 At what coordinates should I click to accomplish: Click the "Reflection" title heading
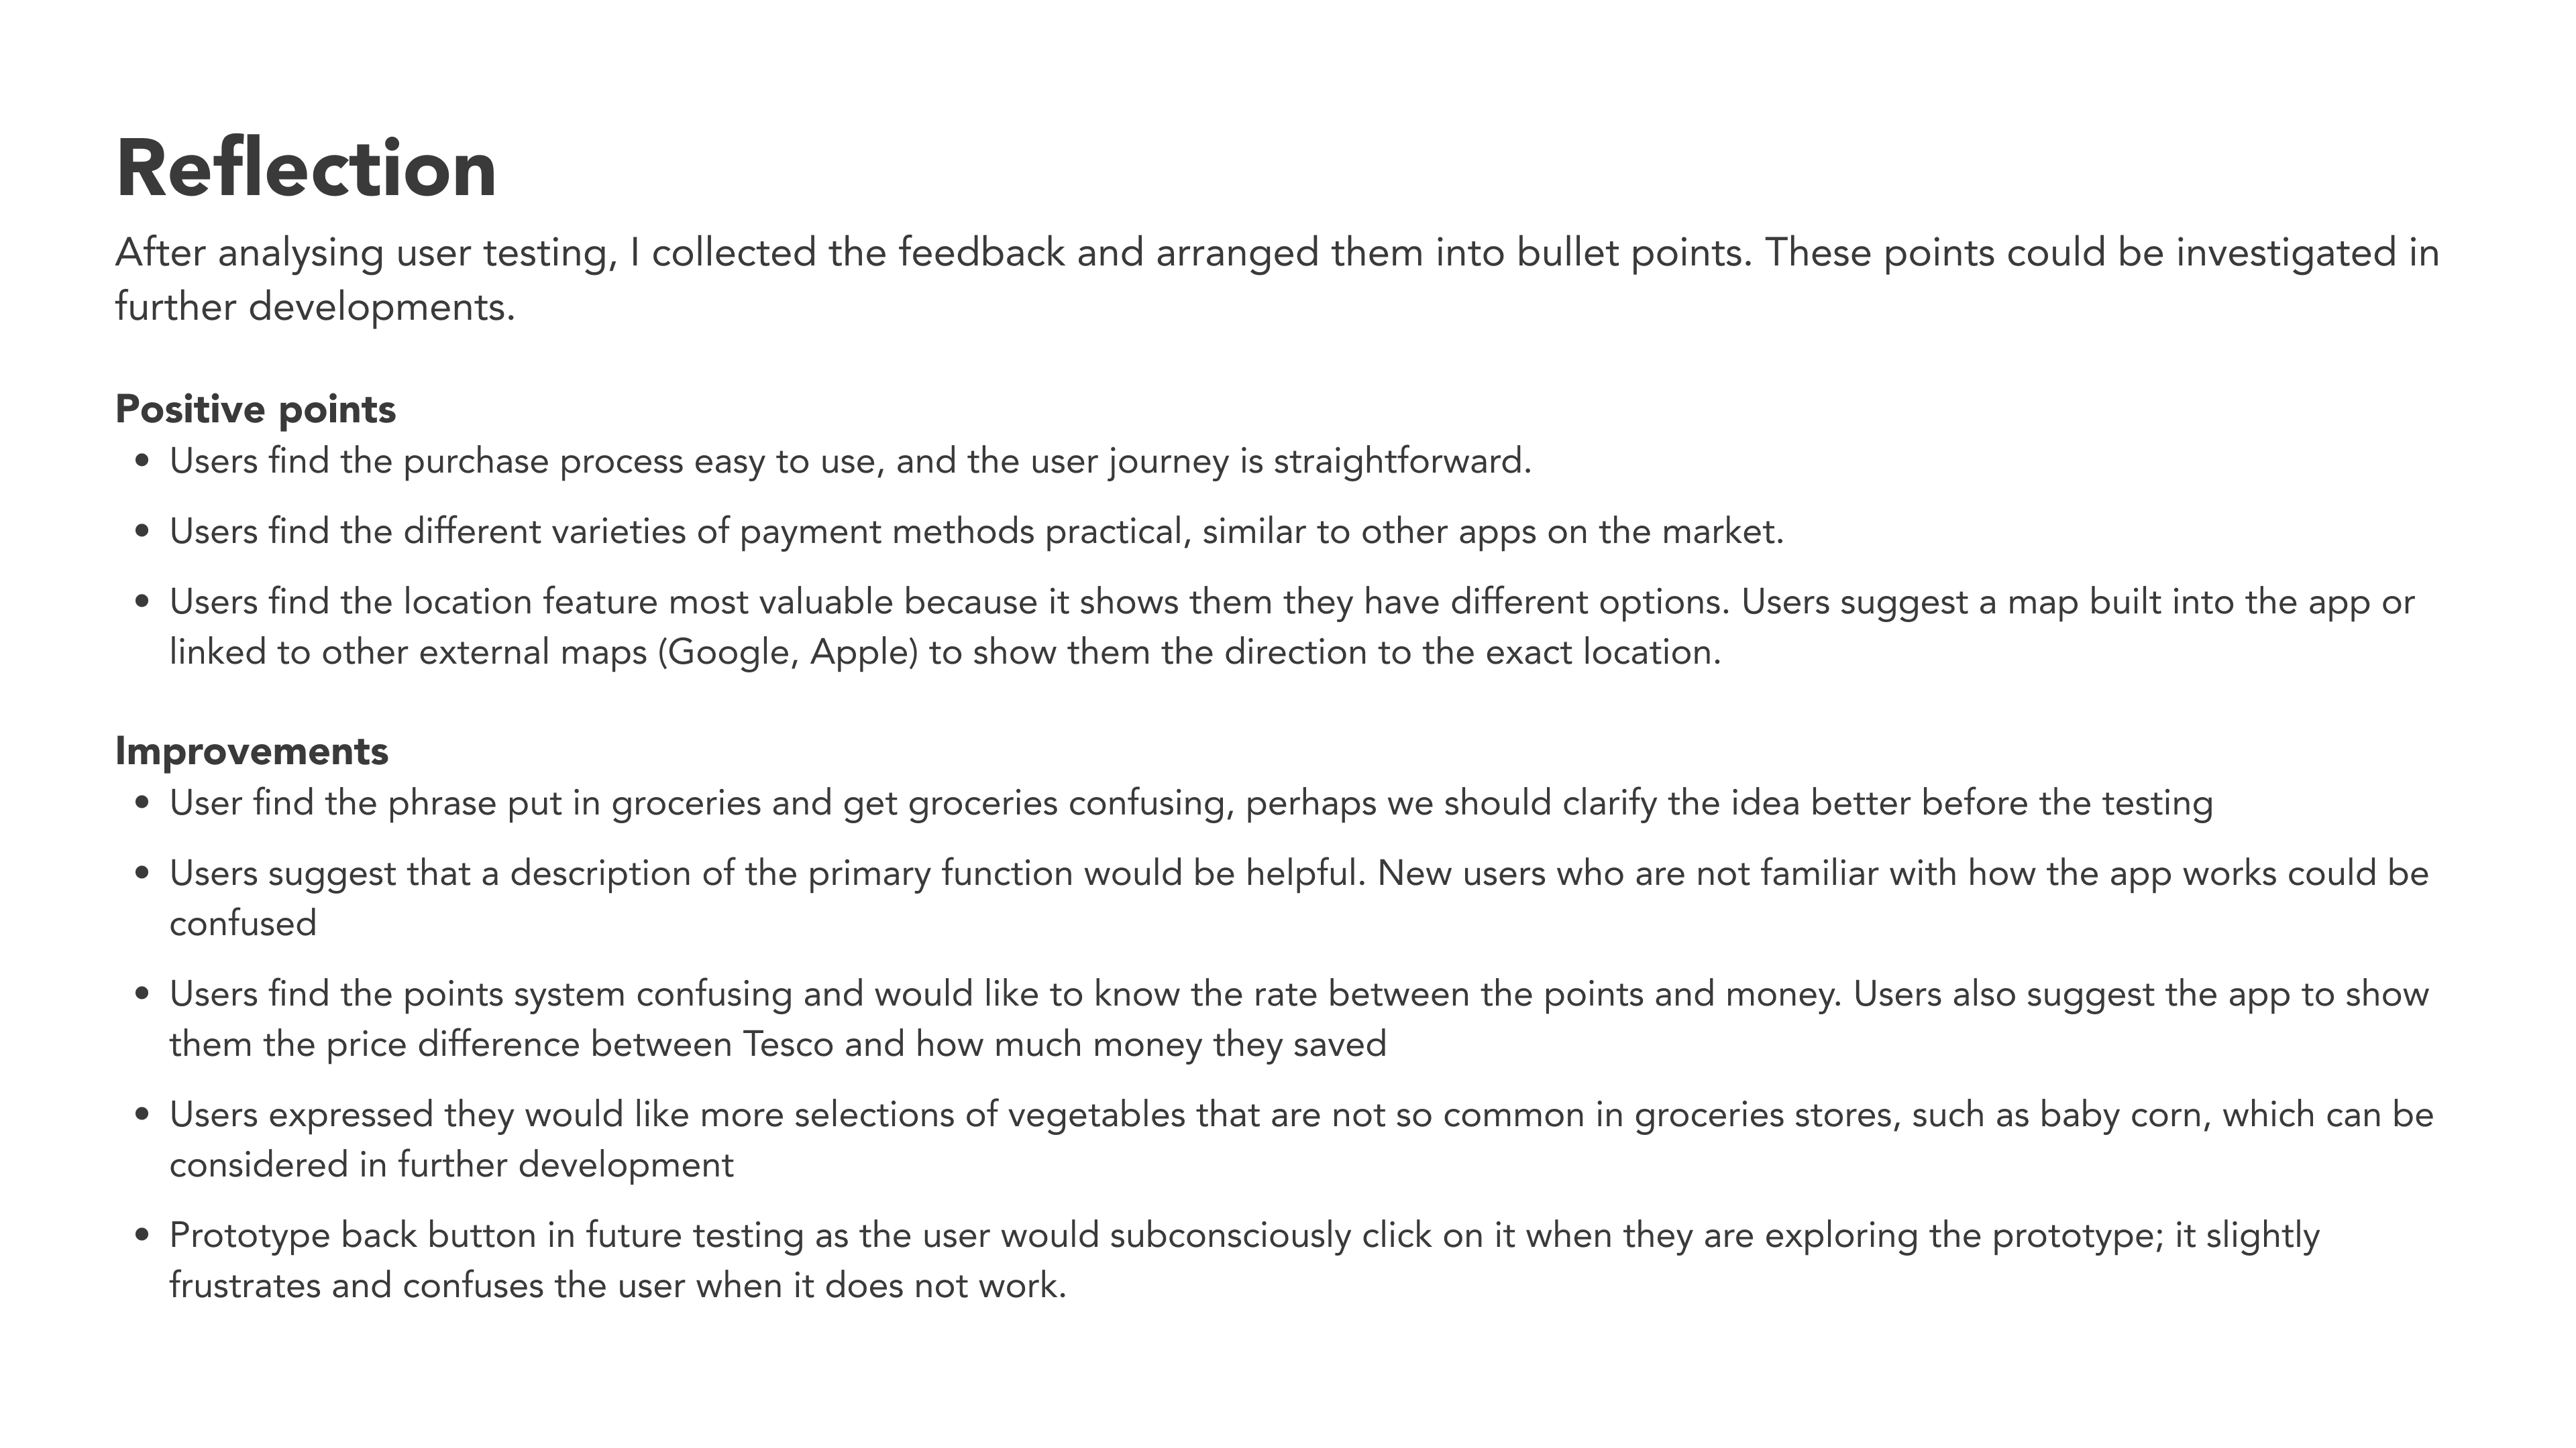tap(305, 169)
